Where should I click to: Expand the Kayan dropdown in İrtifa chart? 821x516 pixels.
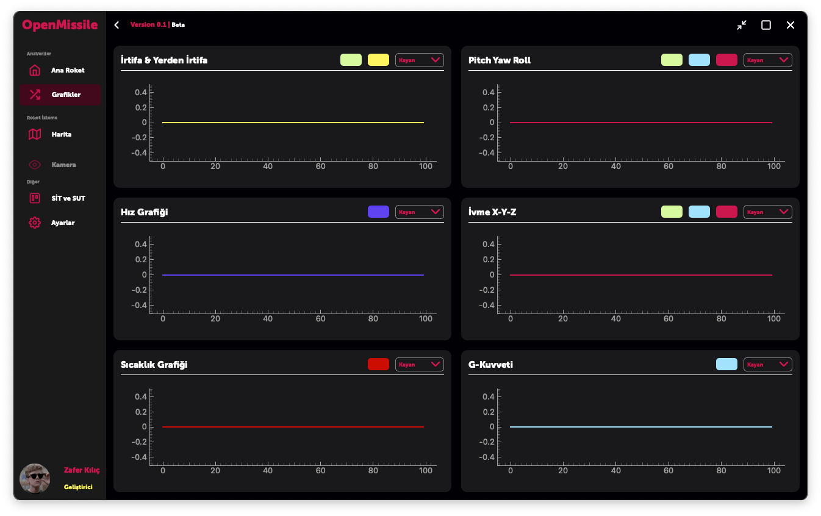tap(419, 60)
